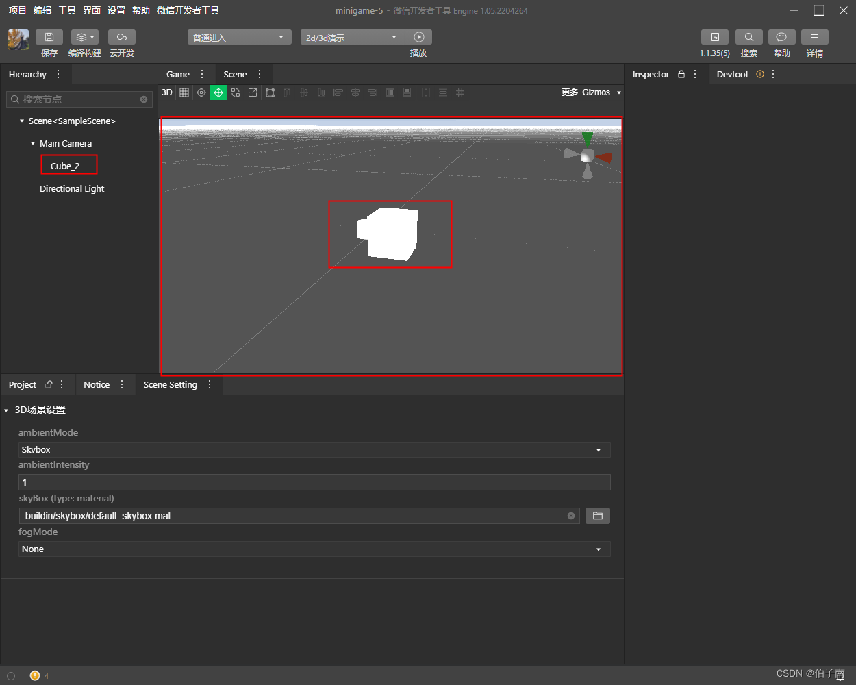
Task: Switch to the Game tab
Action: pyautogui.click(x=178, y=74)
